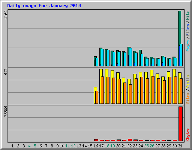Click the red KBytes bar for day 22
192x150 pixels.
(130, 140)
